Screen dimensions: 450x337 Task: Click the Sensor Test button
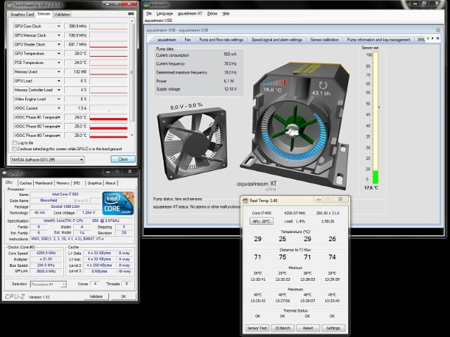(x=257, y=328)
